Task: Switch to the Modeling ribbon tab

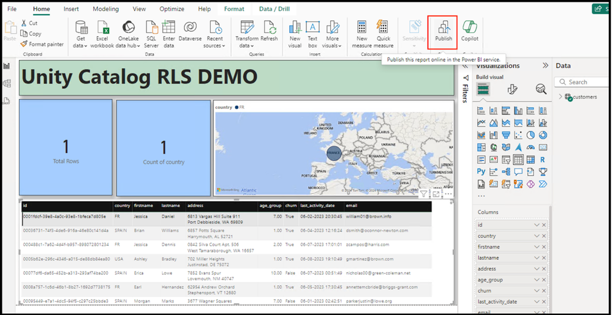Action: point(106,9)
